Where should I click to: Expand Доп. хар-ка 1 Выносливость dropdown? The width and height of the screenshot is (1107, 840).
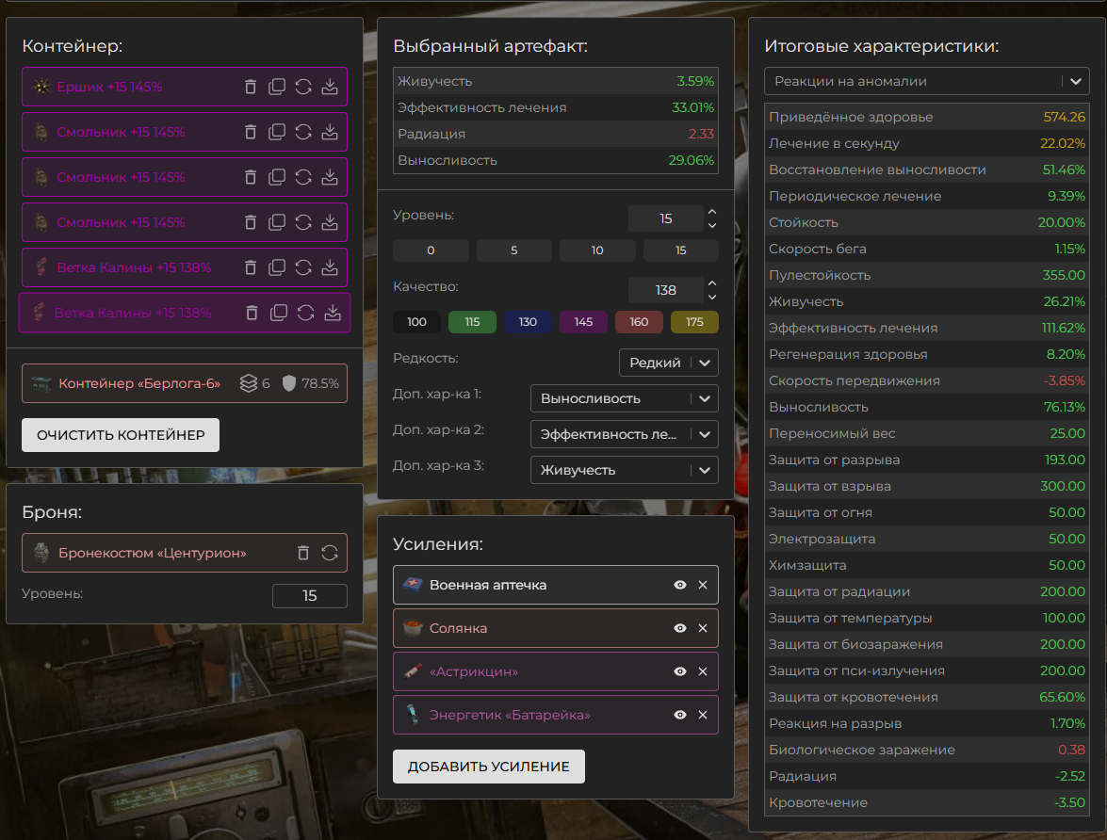tap(624, 398)
